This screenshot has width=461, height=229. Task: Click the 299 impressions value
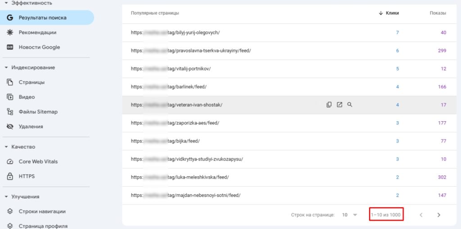coord(442,50)
